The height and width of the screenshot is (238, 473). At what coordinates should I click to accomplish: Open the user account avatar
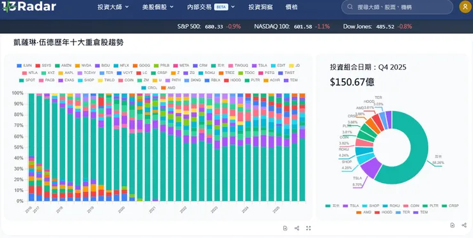tap(465, 6)
